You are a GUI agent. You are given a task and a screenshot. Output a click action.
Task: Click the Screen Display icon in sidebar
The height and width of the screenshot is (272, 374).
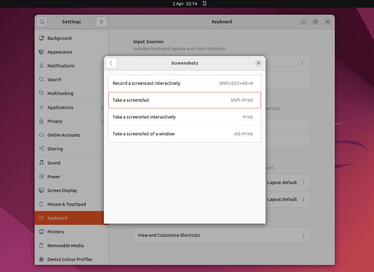coord(41,190)
